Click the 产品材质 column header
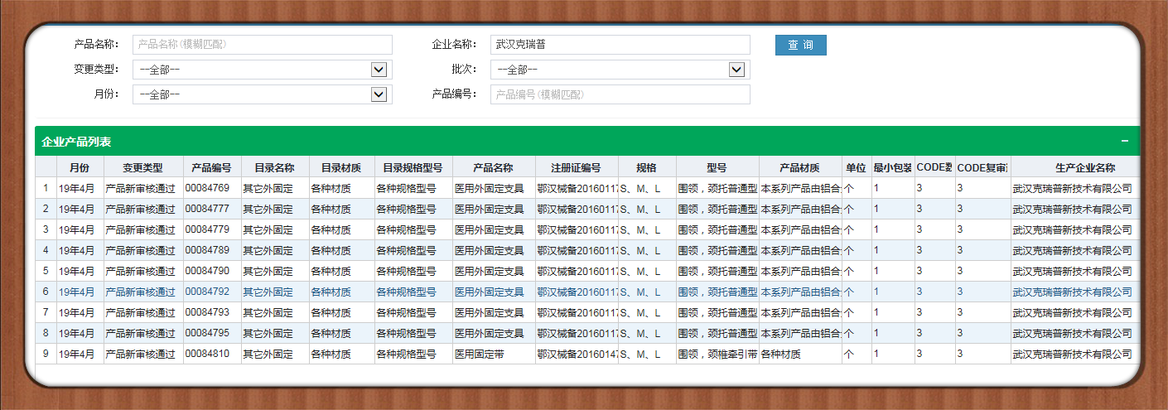1168x410 pixels. 799,167
